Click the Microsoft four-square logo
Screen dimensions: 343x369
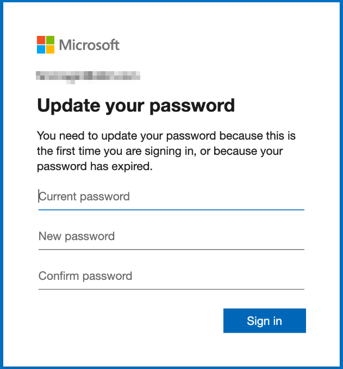tap(46, 45)
